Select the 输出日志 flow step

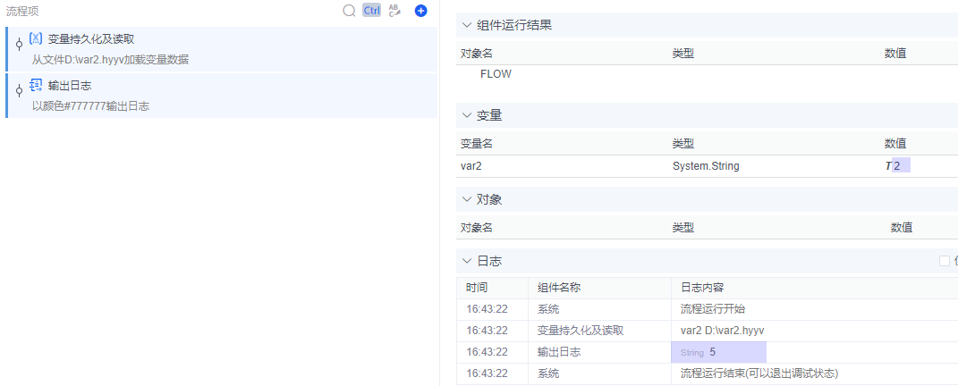pos(222,96)
